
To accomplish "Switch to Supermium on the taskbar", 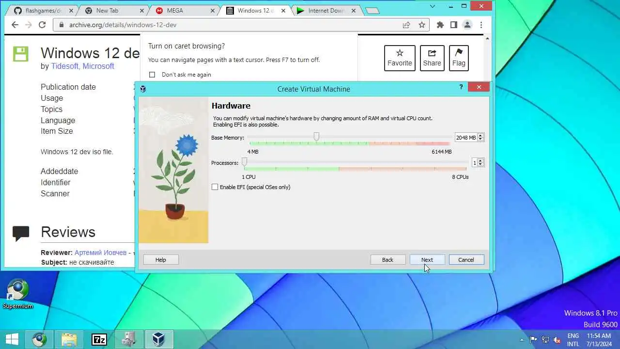I will [40, 339].
